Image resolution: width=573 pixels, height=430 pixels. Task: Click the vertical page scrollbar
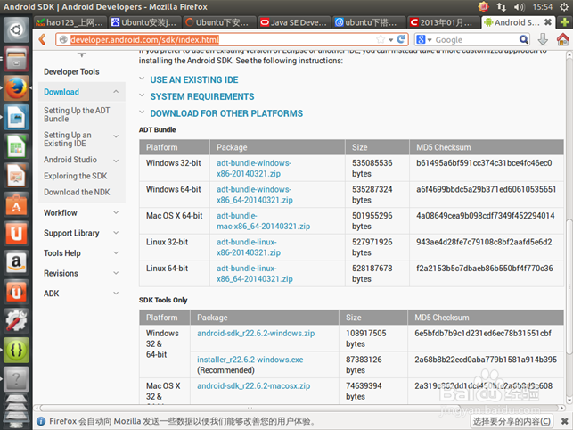(569, 286)
